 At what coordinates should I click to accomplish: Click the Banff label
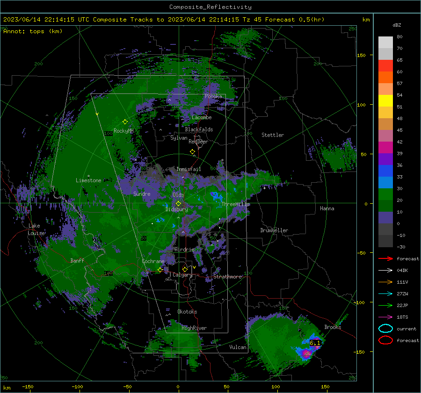[x=77, y=261]
